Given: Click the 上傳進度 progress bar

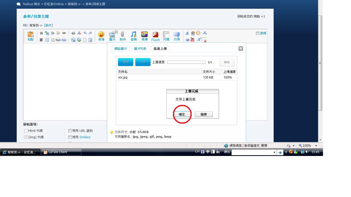Looking at the screenshot, I should [x=186, y=62].
